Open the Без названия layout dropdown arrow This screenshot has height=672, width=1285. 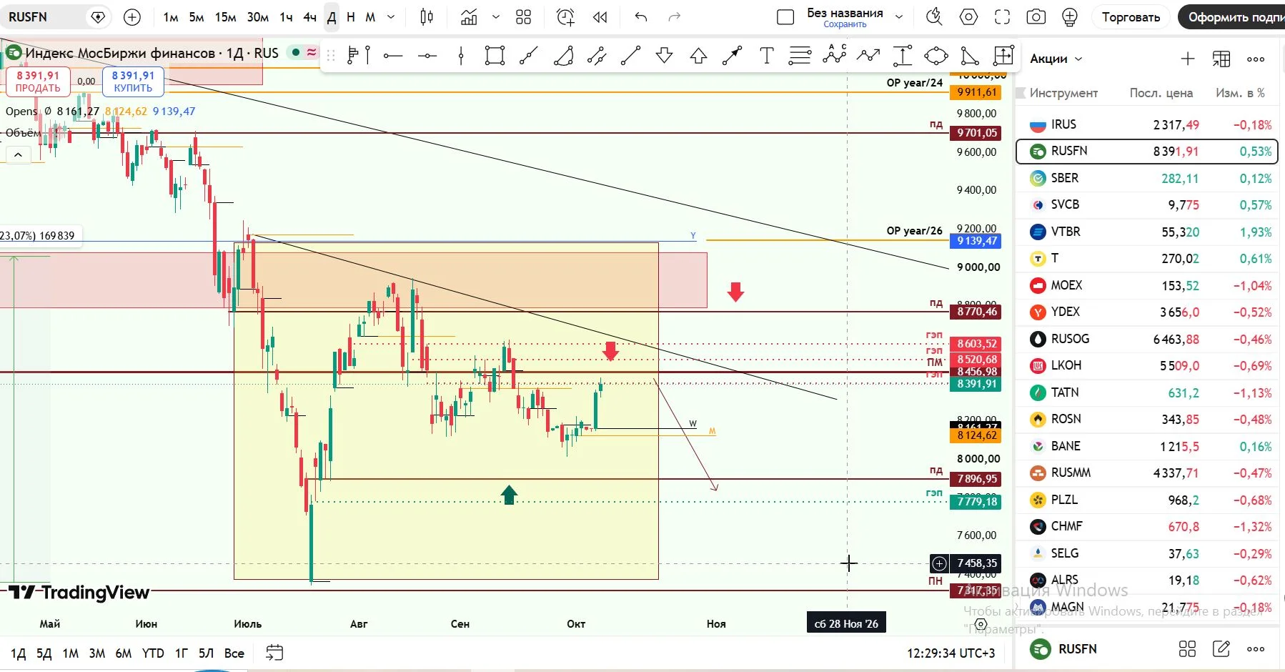point(899,17)
